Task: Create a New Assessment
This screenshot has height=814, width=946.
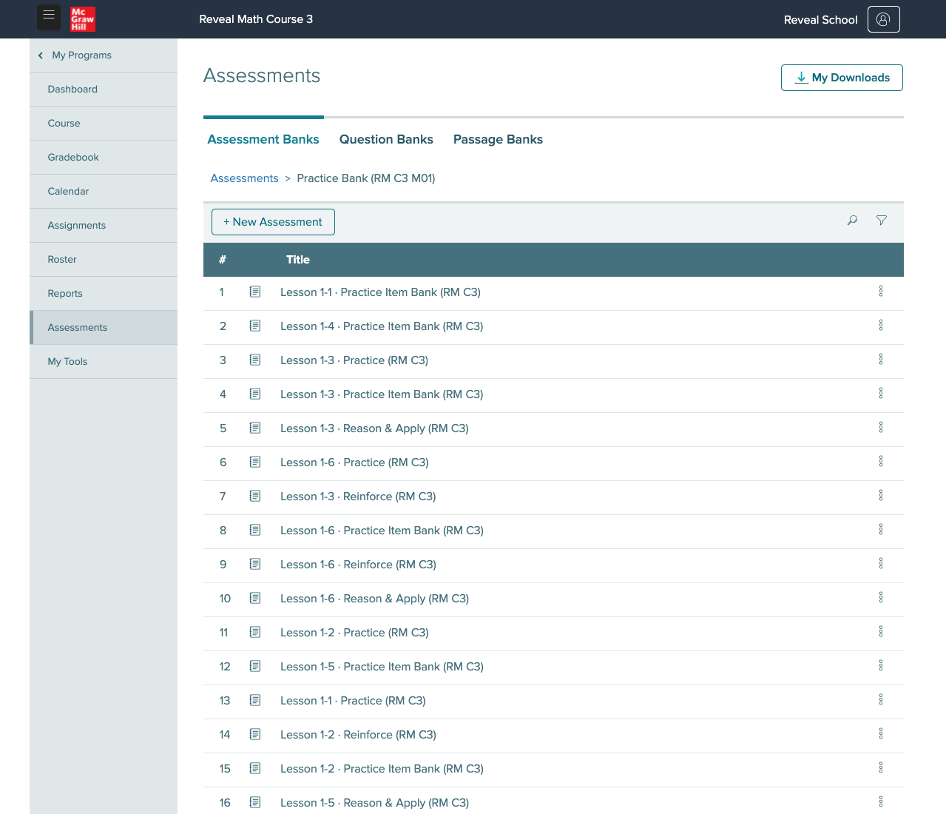Action: click(x=273, y=222)
